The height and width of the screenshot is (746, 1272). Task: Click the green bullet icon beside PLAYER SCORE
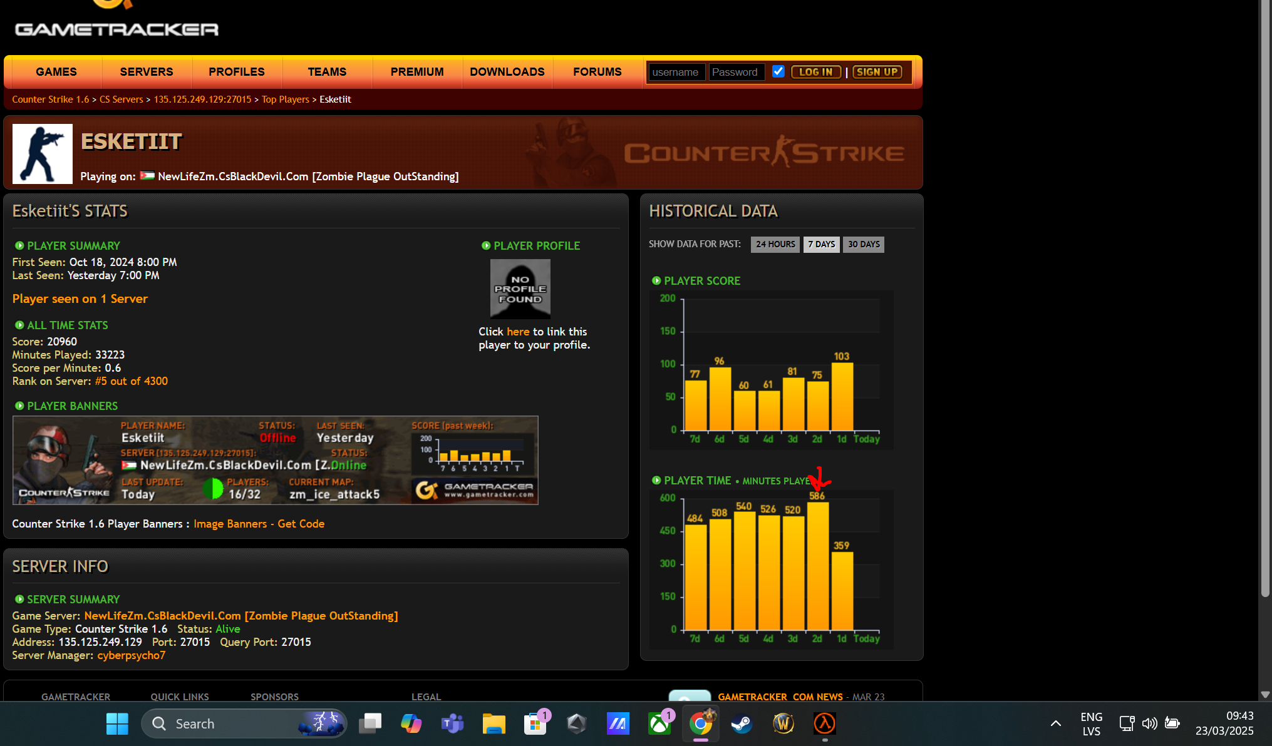pyautogui.click(x=656, y=281)
